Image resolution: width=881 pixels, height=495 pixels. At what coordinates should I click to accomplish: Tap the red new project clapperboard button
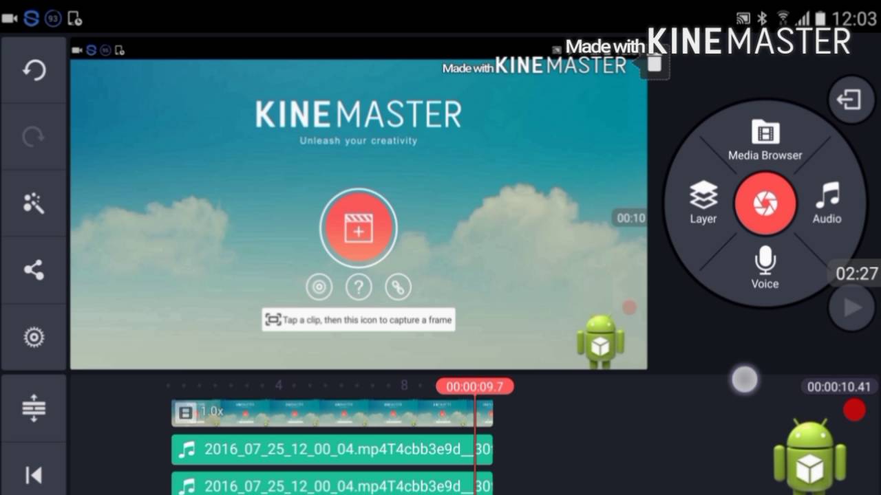(358, 227)
